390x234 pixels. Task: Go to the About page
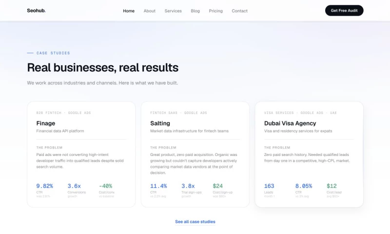click(x=150, y=11)
